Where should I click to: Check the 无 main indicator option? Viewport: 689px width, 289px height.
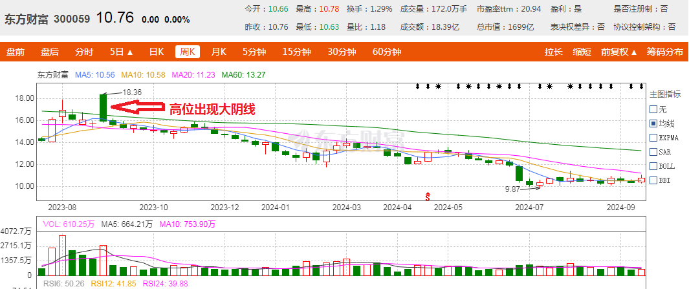[653, 109]
